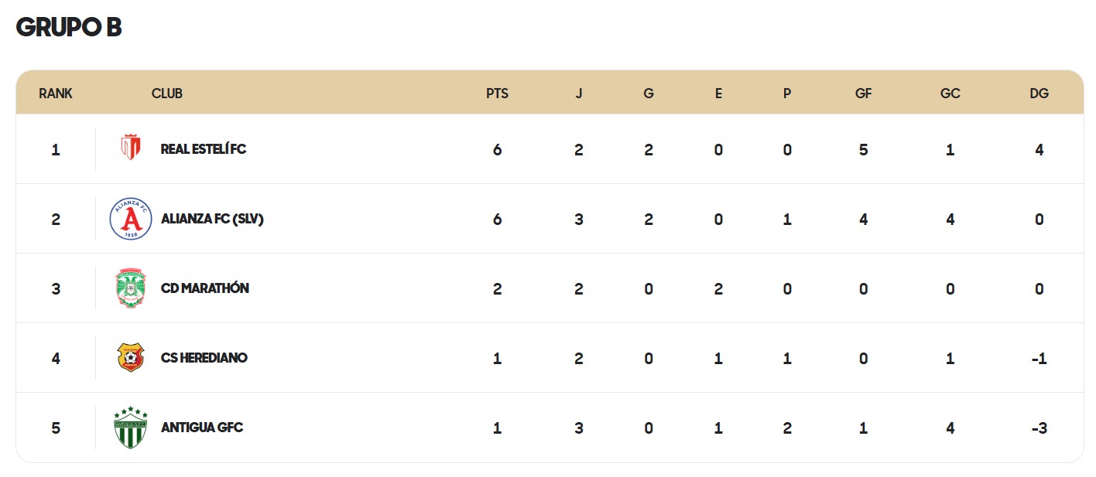Viewport: 1096px width, 477px height.
Task: Click rank number 3 in the table
Action: tap(56, 289)
